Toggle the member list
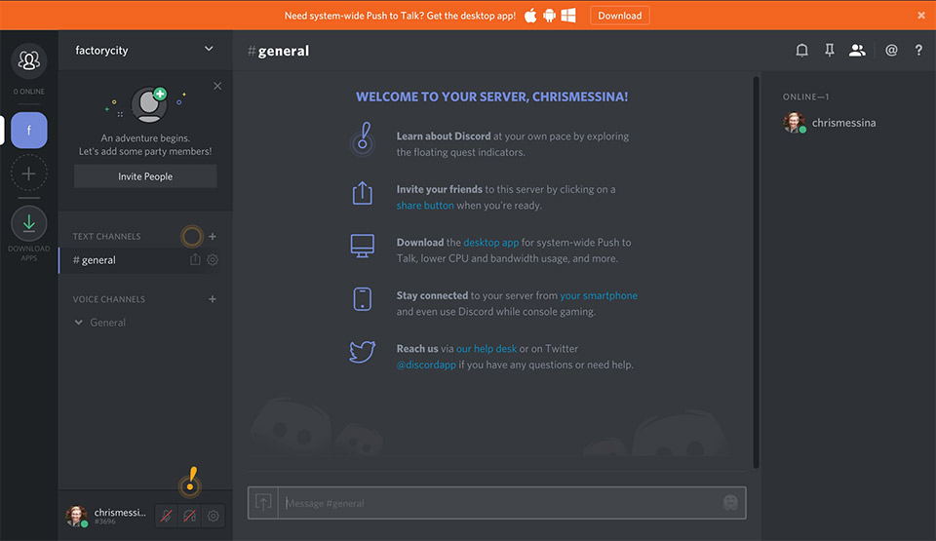The width and height of the screenshot is (936, 541). 857,50
